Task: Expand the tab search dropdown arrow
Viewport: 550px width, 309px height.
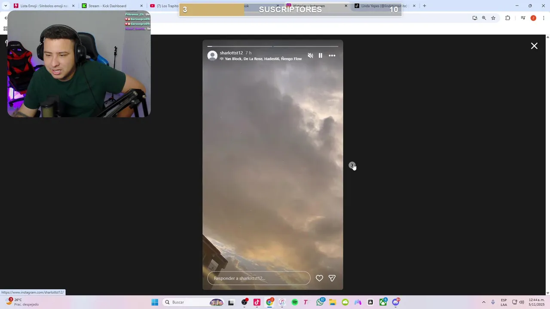Action: pyautogui.click(x=6, y=6)
